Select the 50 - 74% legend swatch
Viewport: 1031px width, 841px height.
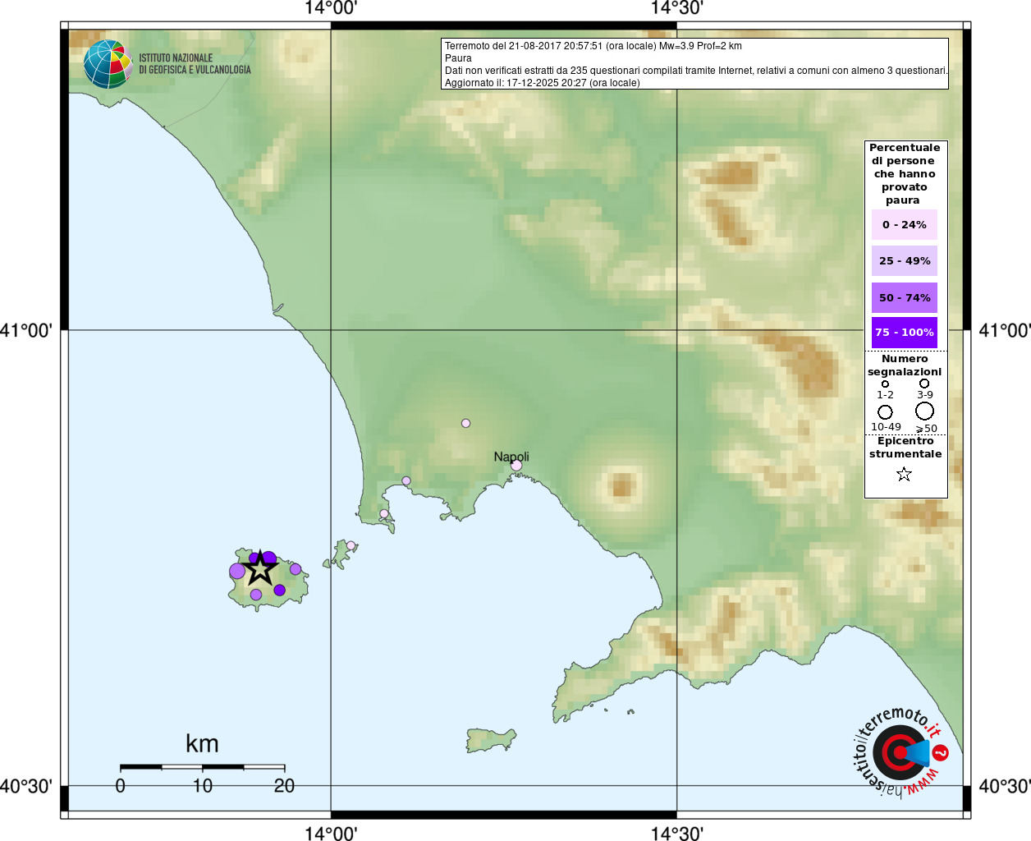(x=904, y=297)
